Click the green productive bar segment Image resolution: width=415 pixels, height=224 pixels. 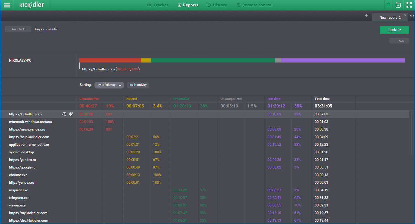tap(213, 60)
